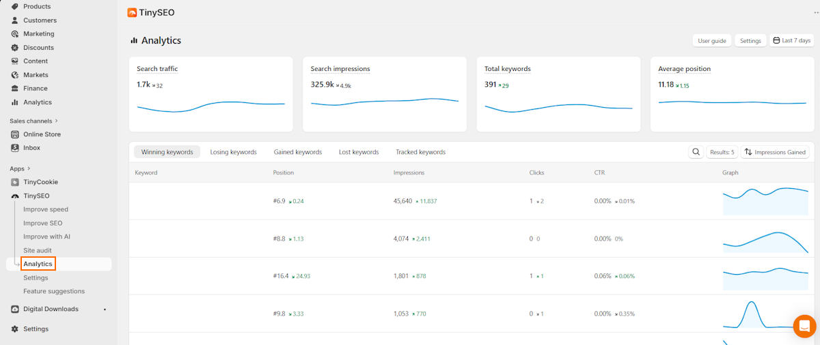
Task: Click the Marketing target icon
Action: tap(15, 34)
